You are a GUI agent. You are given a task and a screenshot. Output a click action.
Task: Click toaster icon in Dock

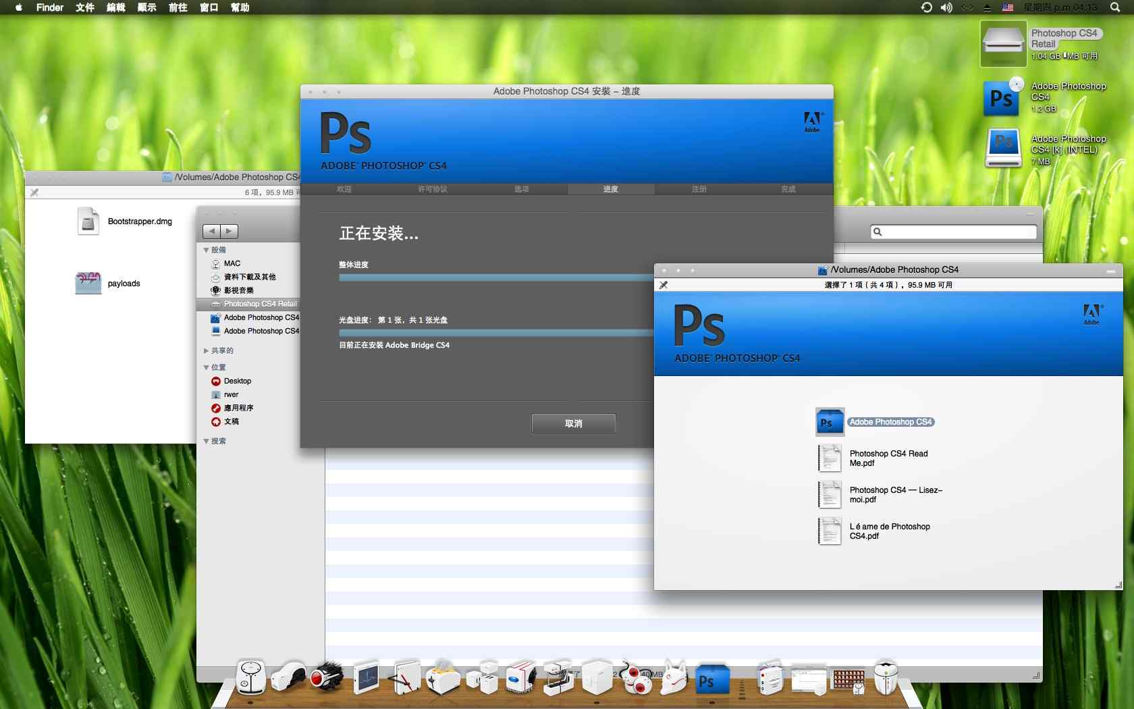[x=443, y=677]
